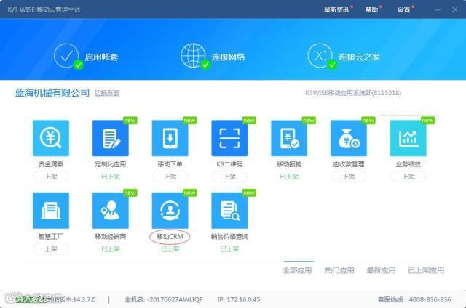
Task: Open the 销售价格查询 app icon
Action: [229, 211]
